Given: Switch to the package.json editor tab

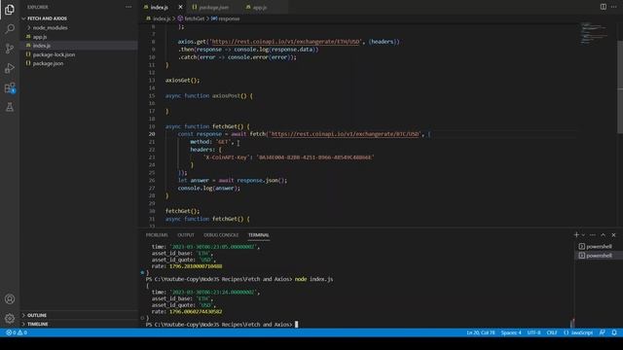Looking at the screenshot, I should (x=213, y=7).
